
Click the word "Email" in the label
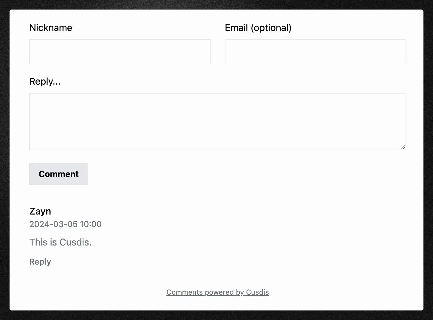[x=236, y=28]
